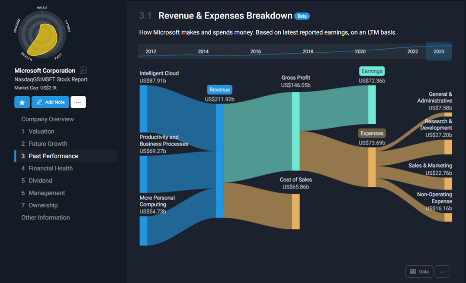Select year 2016 on the timeline

[x=256, y=52]
